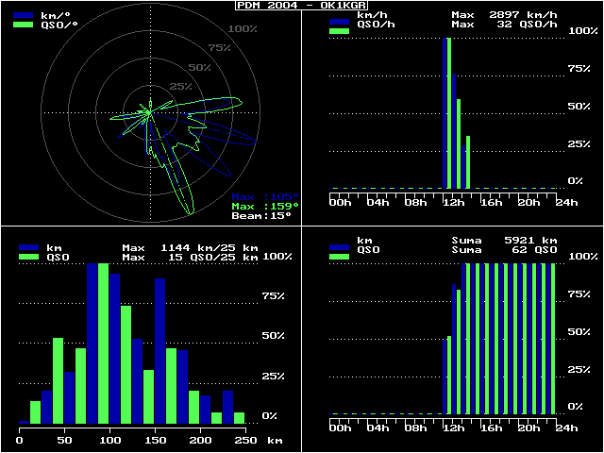Select the "12h" axis label in the km/h chart

pos(453,203)
